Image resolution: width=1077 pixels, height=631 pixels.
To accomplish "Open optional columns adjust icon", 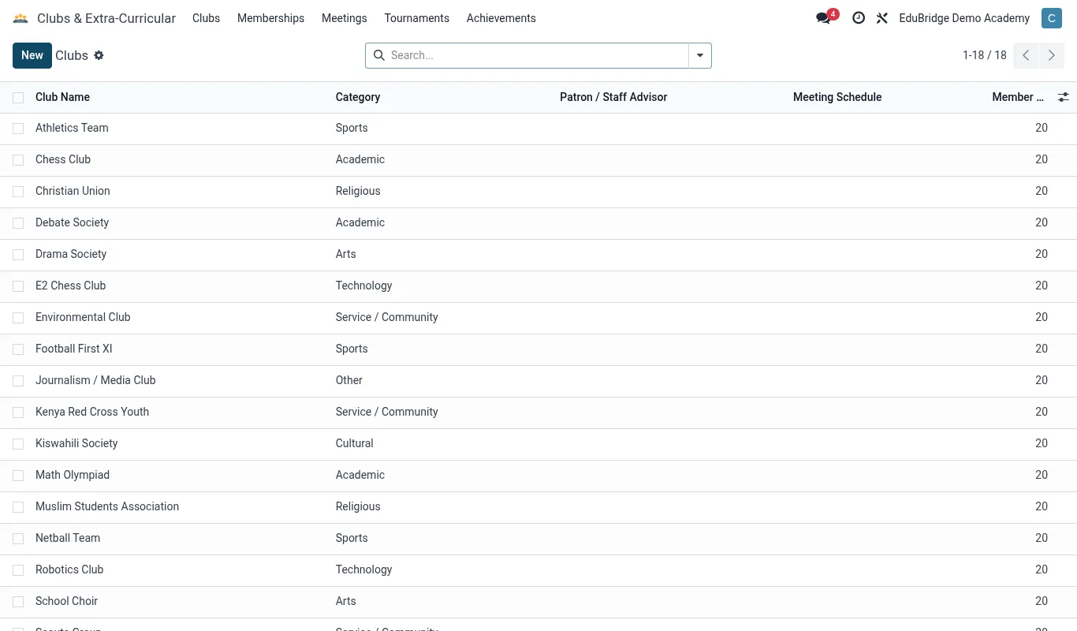I will (1064, 97).
